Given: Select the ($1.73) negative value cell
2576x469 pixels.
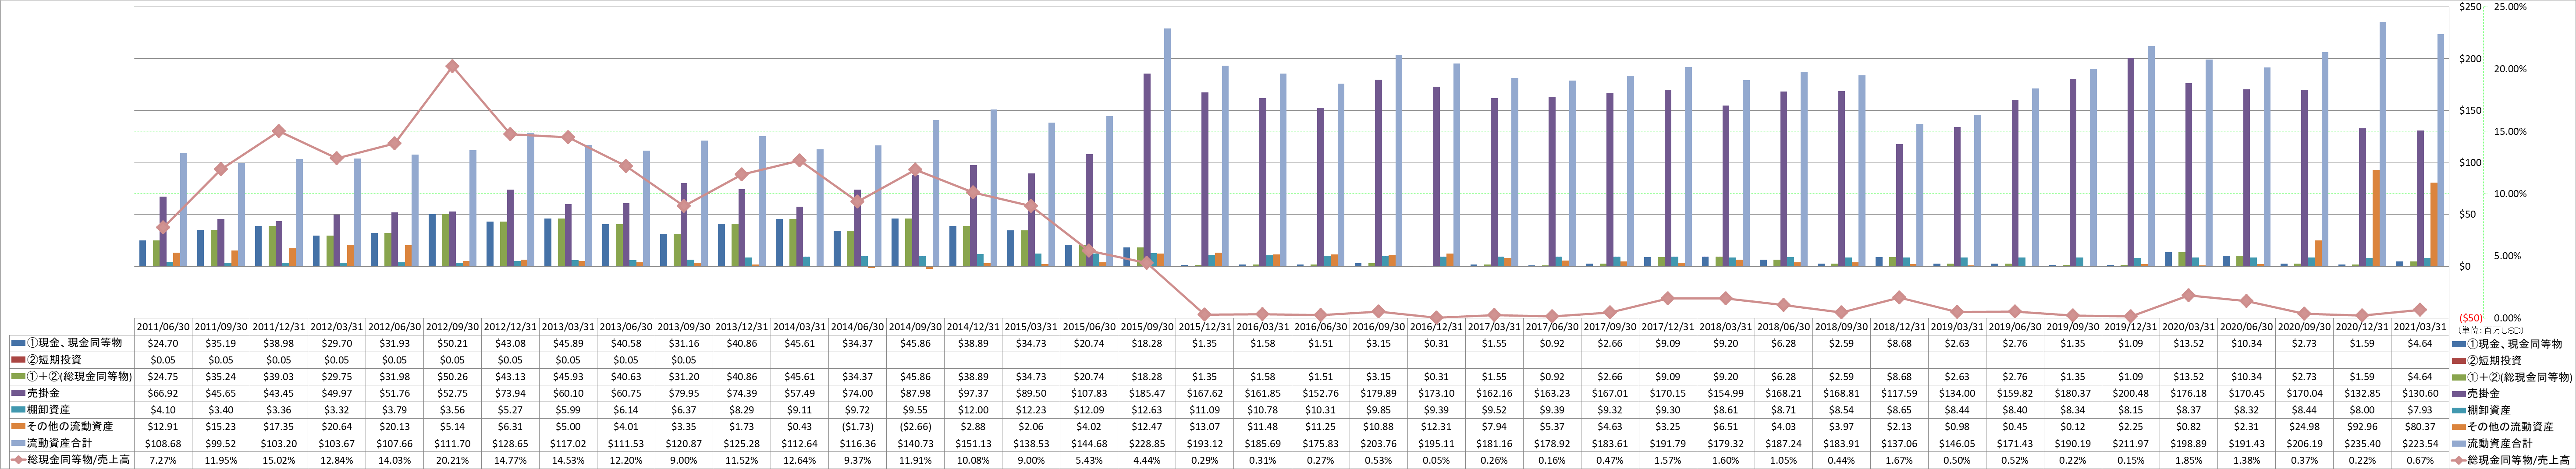Looking at the screenshot, I should click(x=857, y=427).
